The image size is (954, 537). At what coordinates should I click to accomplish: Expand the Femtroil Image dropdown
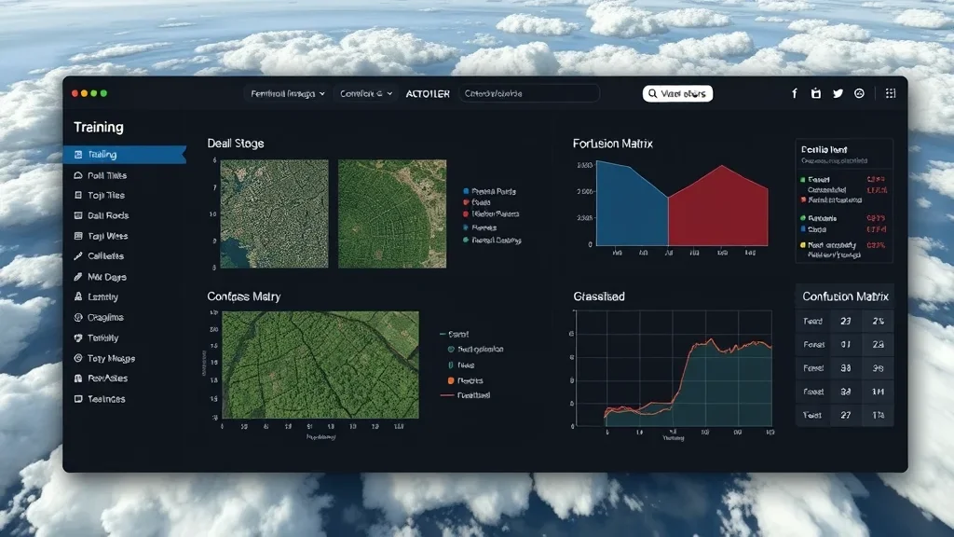click(287, 94)
